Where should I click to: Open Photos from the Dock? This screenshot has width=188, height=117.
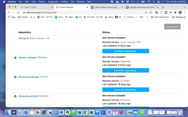[38, 112]
